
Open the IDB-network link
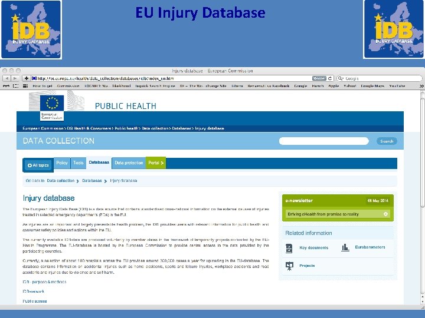point(33,291)
